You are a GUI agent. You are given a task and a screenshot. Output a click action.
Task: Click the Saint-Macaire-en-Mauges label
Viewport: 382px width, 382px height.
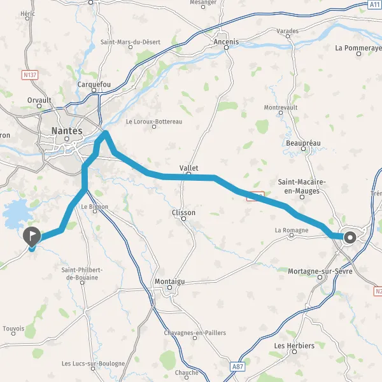[302, 187]
